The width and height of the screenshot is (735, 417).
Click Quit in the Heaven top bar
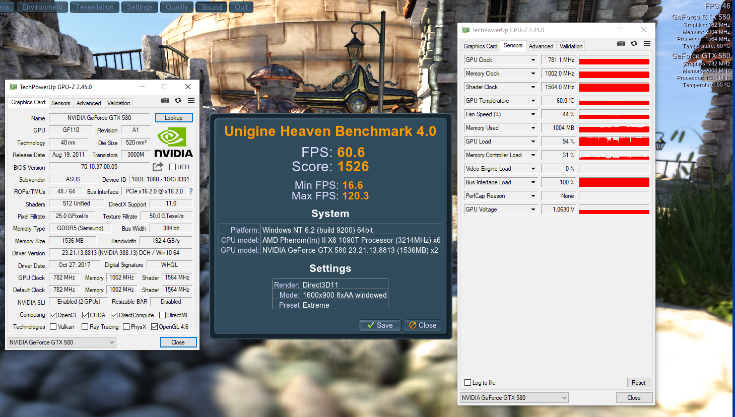[x=241, y=7]
